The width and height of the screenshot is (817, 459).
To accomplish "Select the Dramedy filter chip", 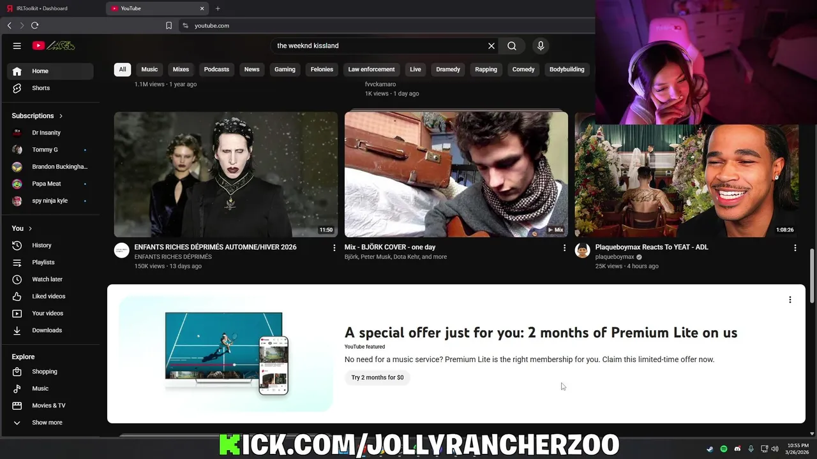I will (448, 69).
